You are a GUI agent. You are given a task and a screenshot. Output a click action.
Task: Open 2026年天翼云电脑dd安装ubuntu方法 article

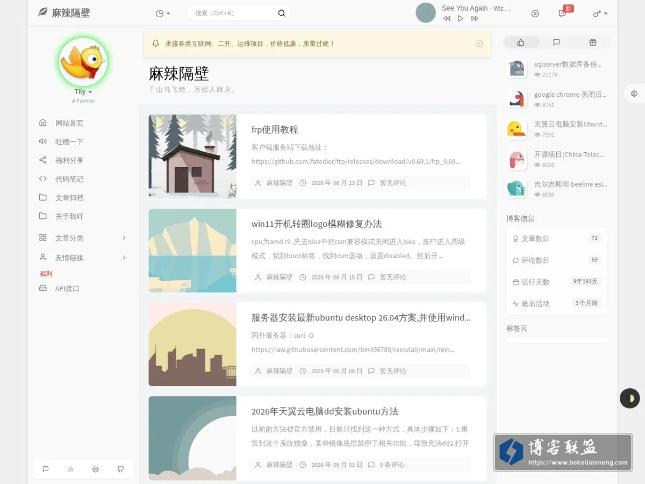click(325, 411)
